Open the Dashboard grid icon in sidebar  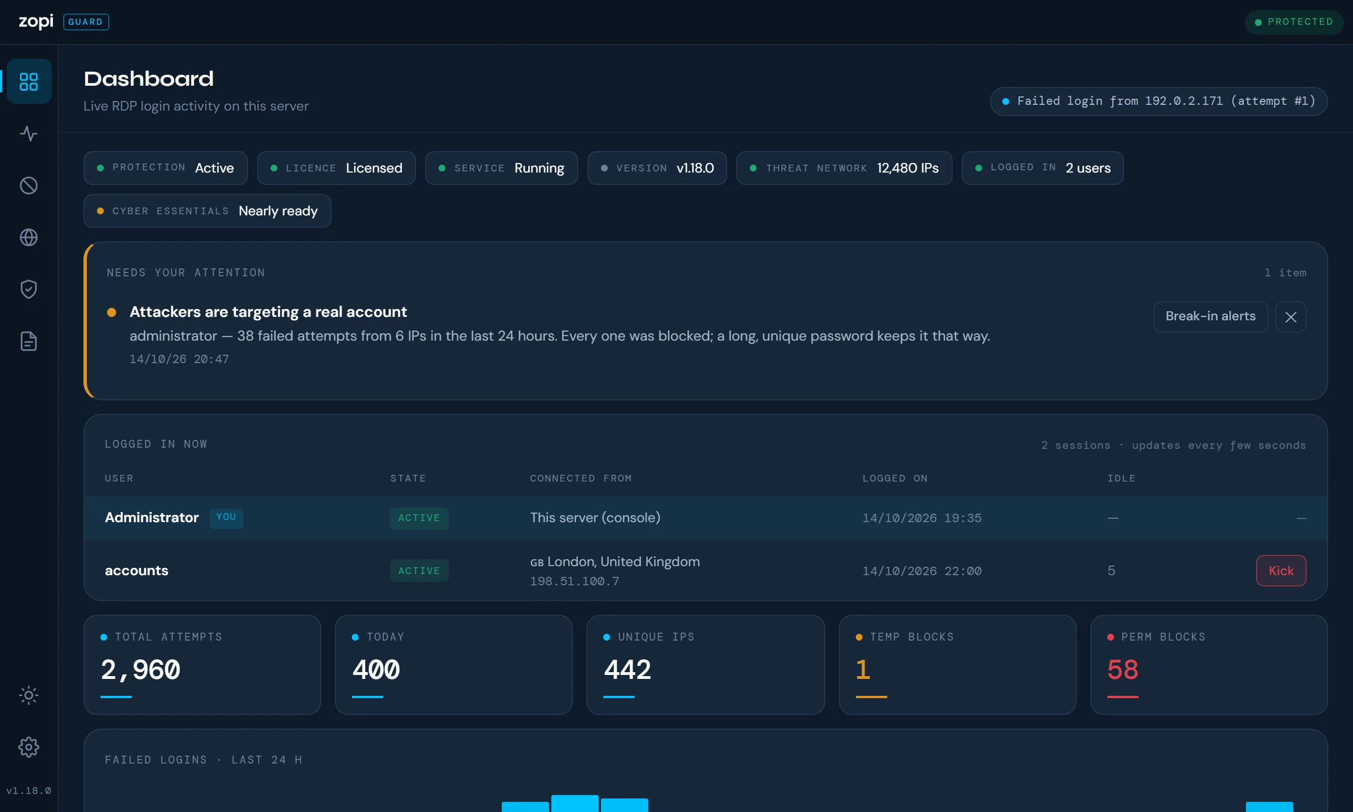[x=29, y=81]
